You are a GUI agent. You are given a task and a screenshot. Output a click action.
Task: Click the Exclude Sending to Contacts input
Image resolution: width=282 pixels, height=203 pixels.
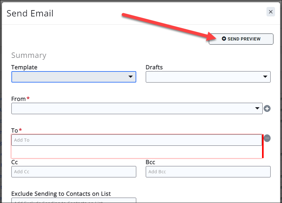(74, 200)
